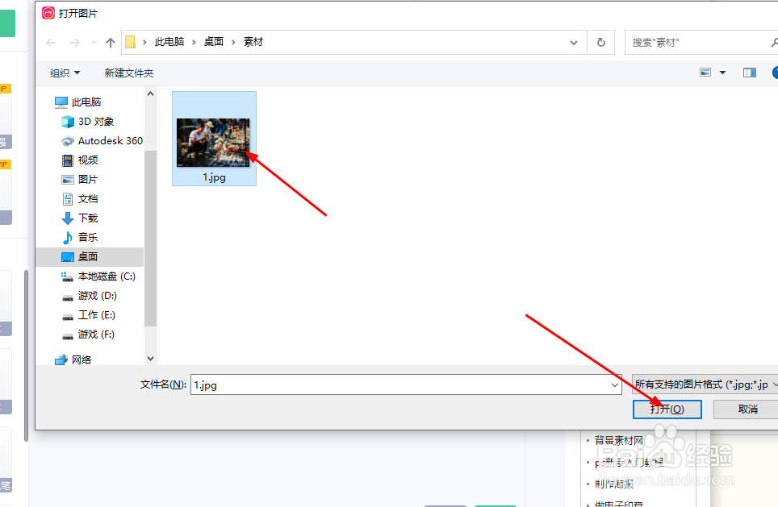Screen dimensions: 778x507
Task: Click the 文件名 input field
Action: pos(400,384)
